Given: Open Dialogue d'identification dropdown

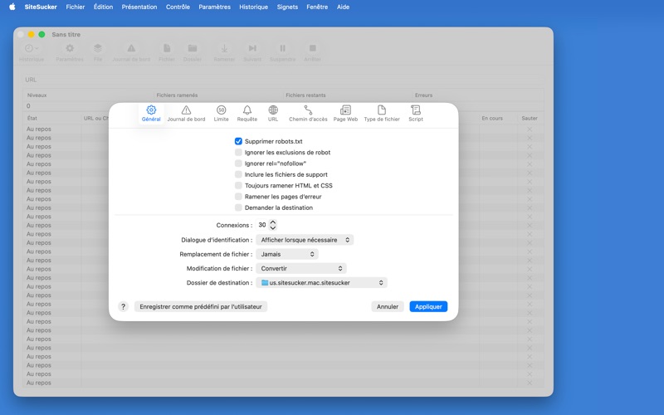Looking at the screenshot, I should point(305,240).
